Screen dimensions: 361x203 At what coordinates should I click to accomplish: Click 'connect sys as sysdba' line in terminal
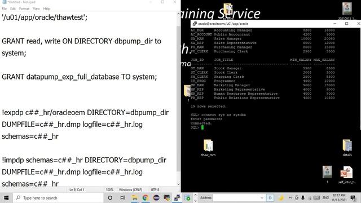(x=218, y=114)
